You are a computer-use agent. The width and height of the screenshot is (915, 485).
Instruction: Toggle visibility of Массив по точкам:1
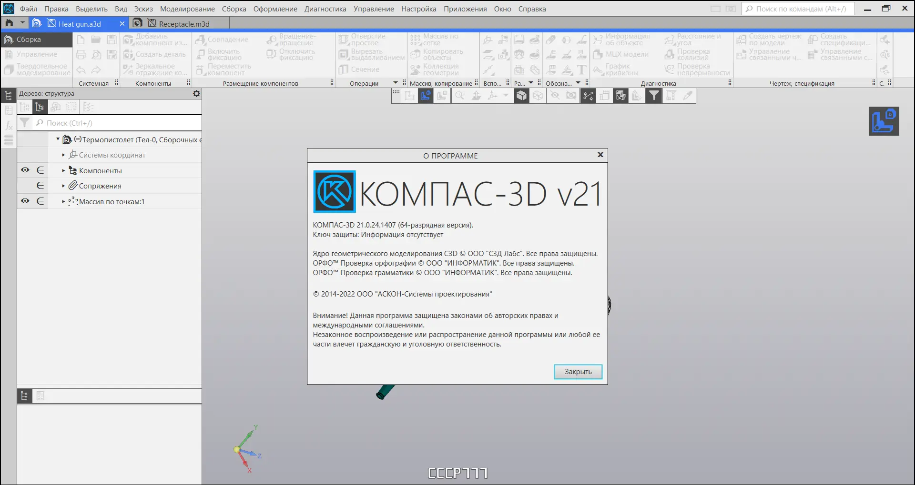pos(25,201)
